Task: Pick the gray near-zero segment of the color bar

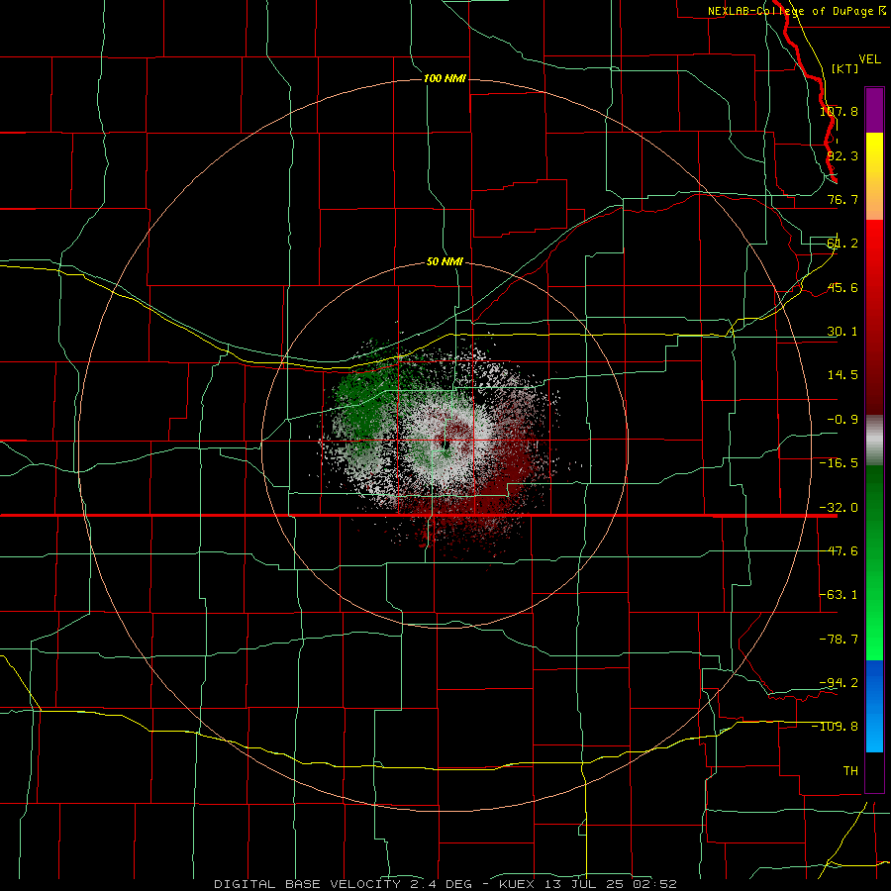Action: tap(874, 440)
